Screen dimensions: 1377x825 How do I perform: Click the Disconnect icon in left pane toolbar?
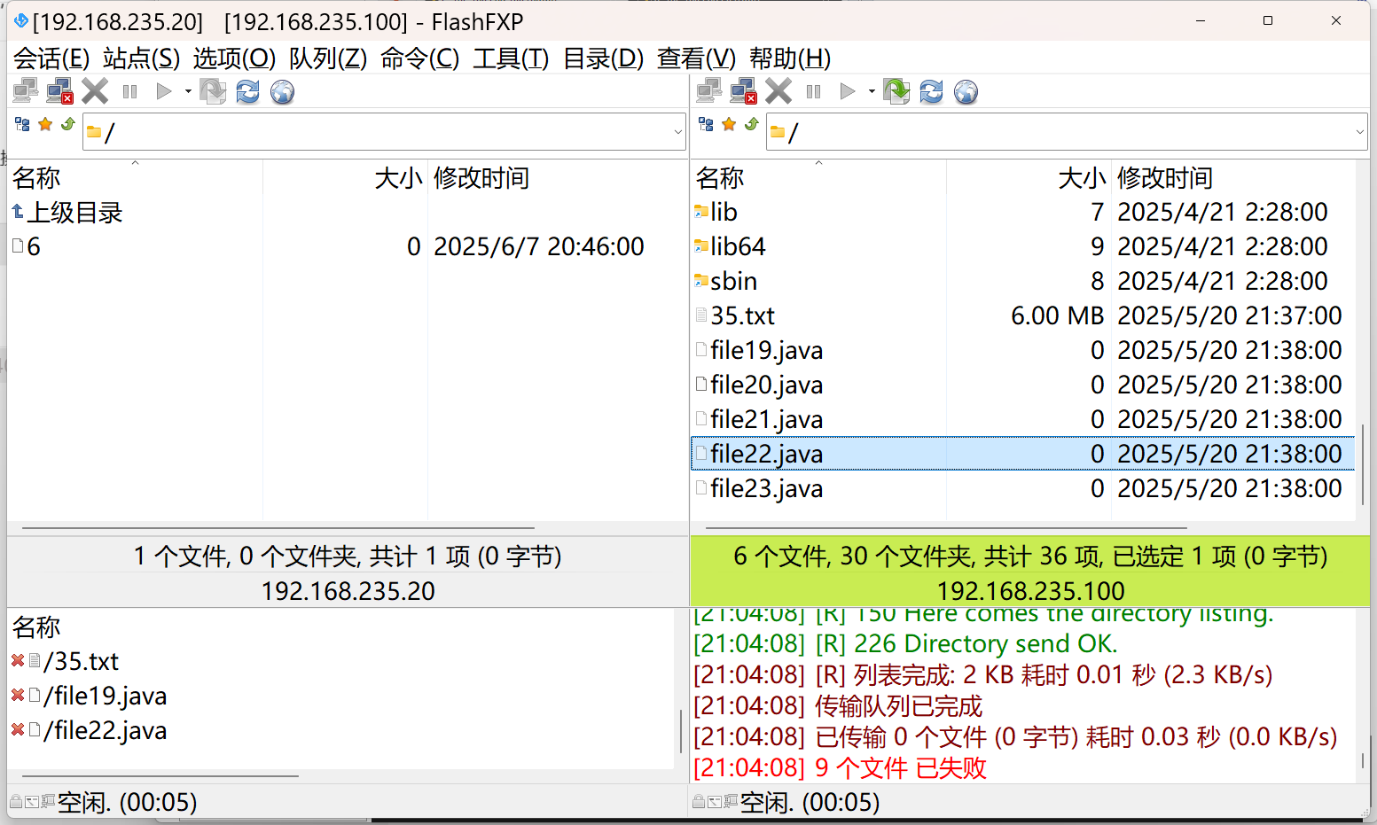[x=59, y=91]
